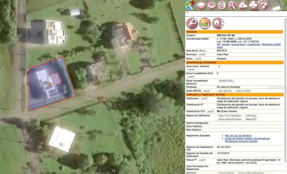Click the curved arrow share icon
The width and height of the screenshot is (287, 174).
(192, 24)
